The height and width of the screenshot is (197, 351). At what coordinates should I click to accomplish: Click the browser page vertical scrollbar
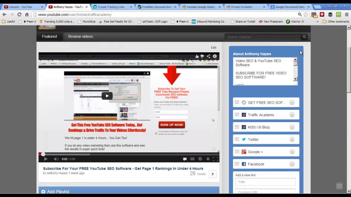click(x=349, y=70)
